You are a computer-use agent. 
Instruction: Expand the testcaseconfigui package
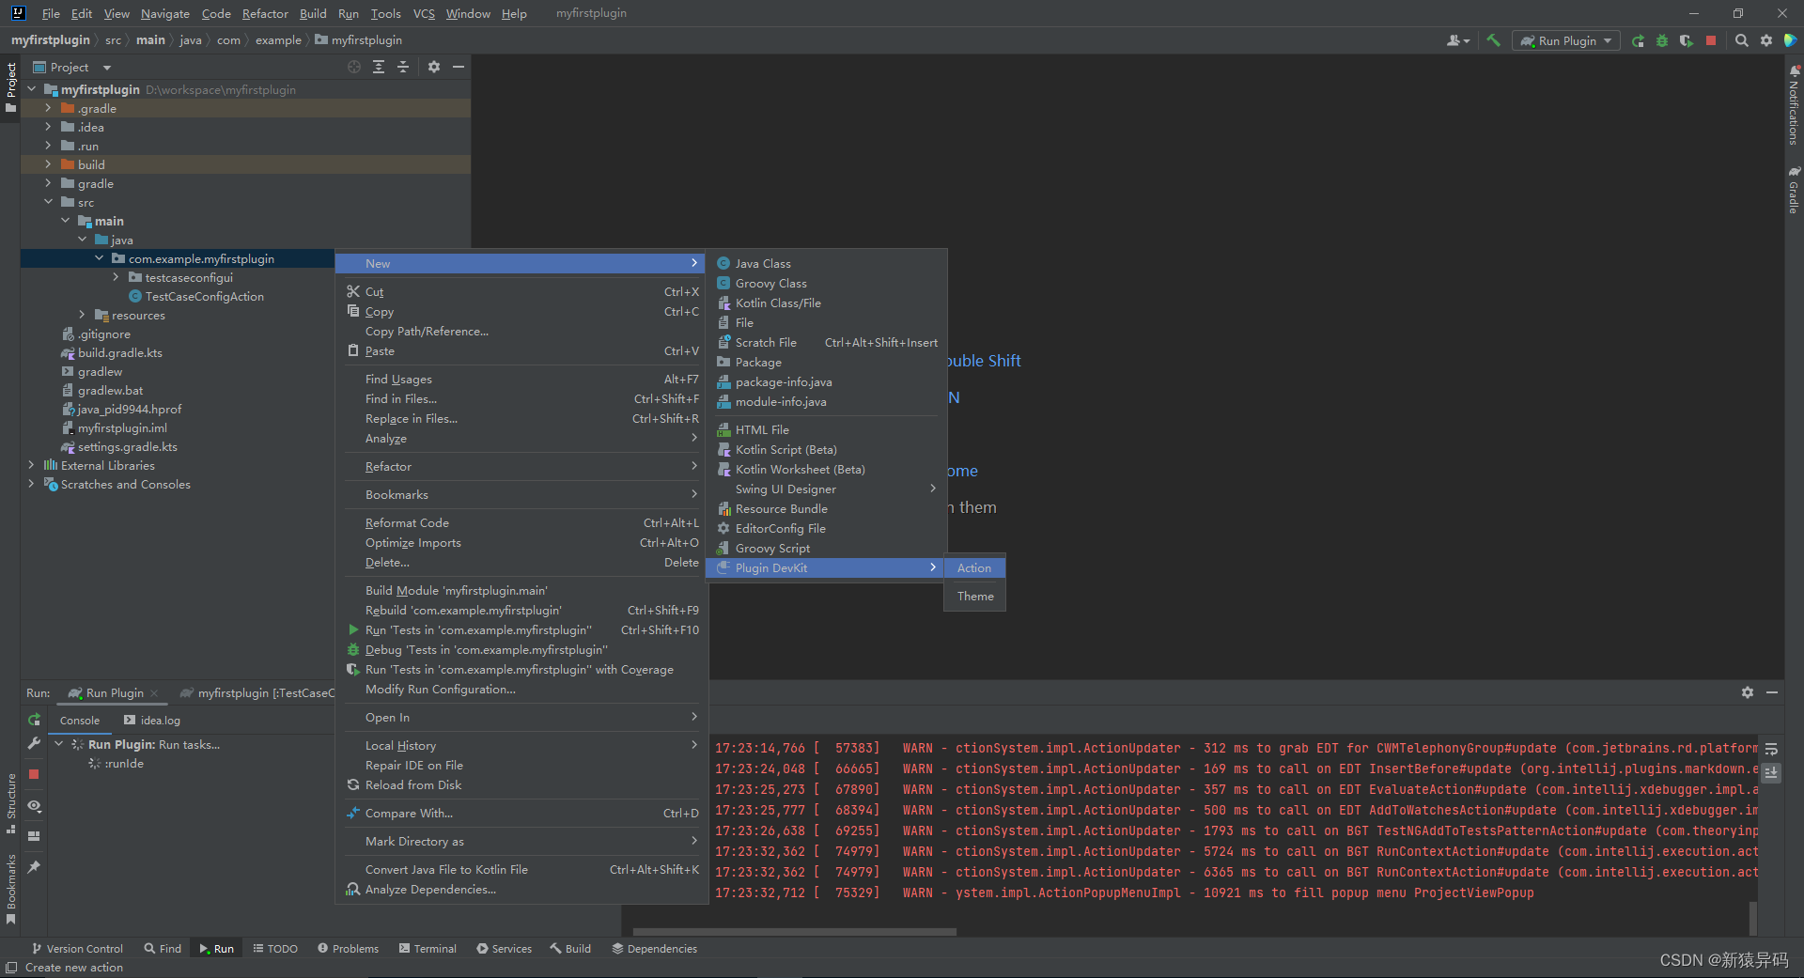click(x=116, y=277)
